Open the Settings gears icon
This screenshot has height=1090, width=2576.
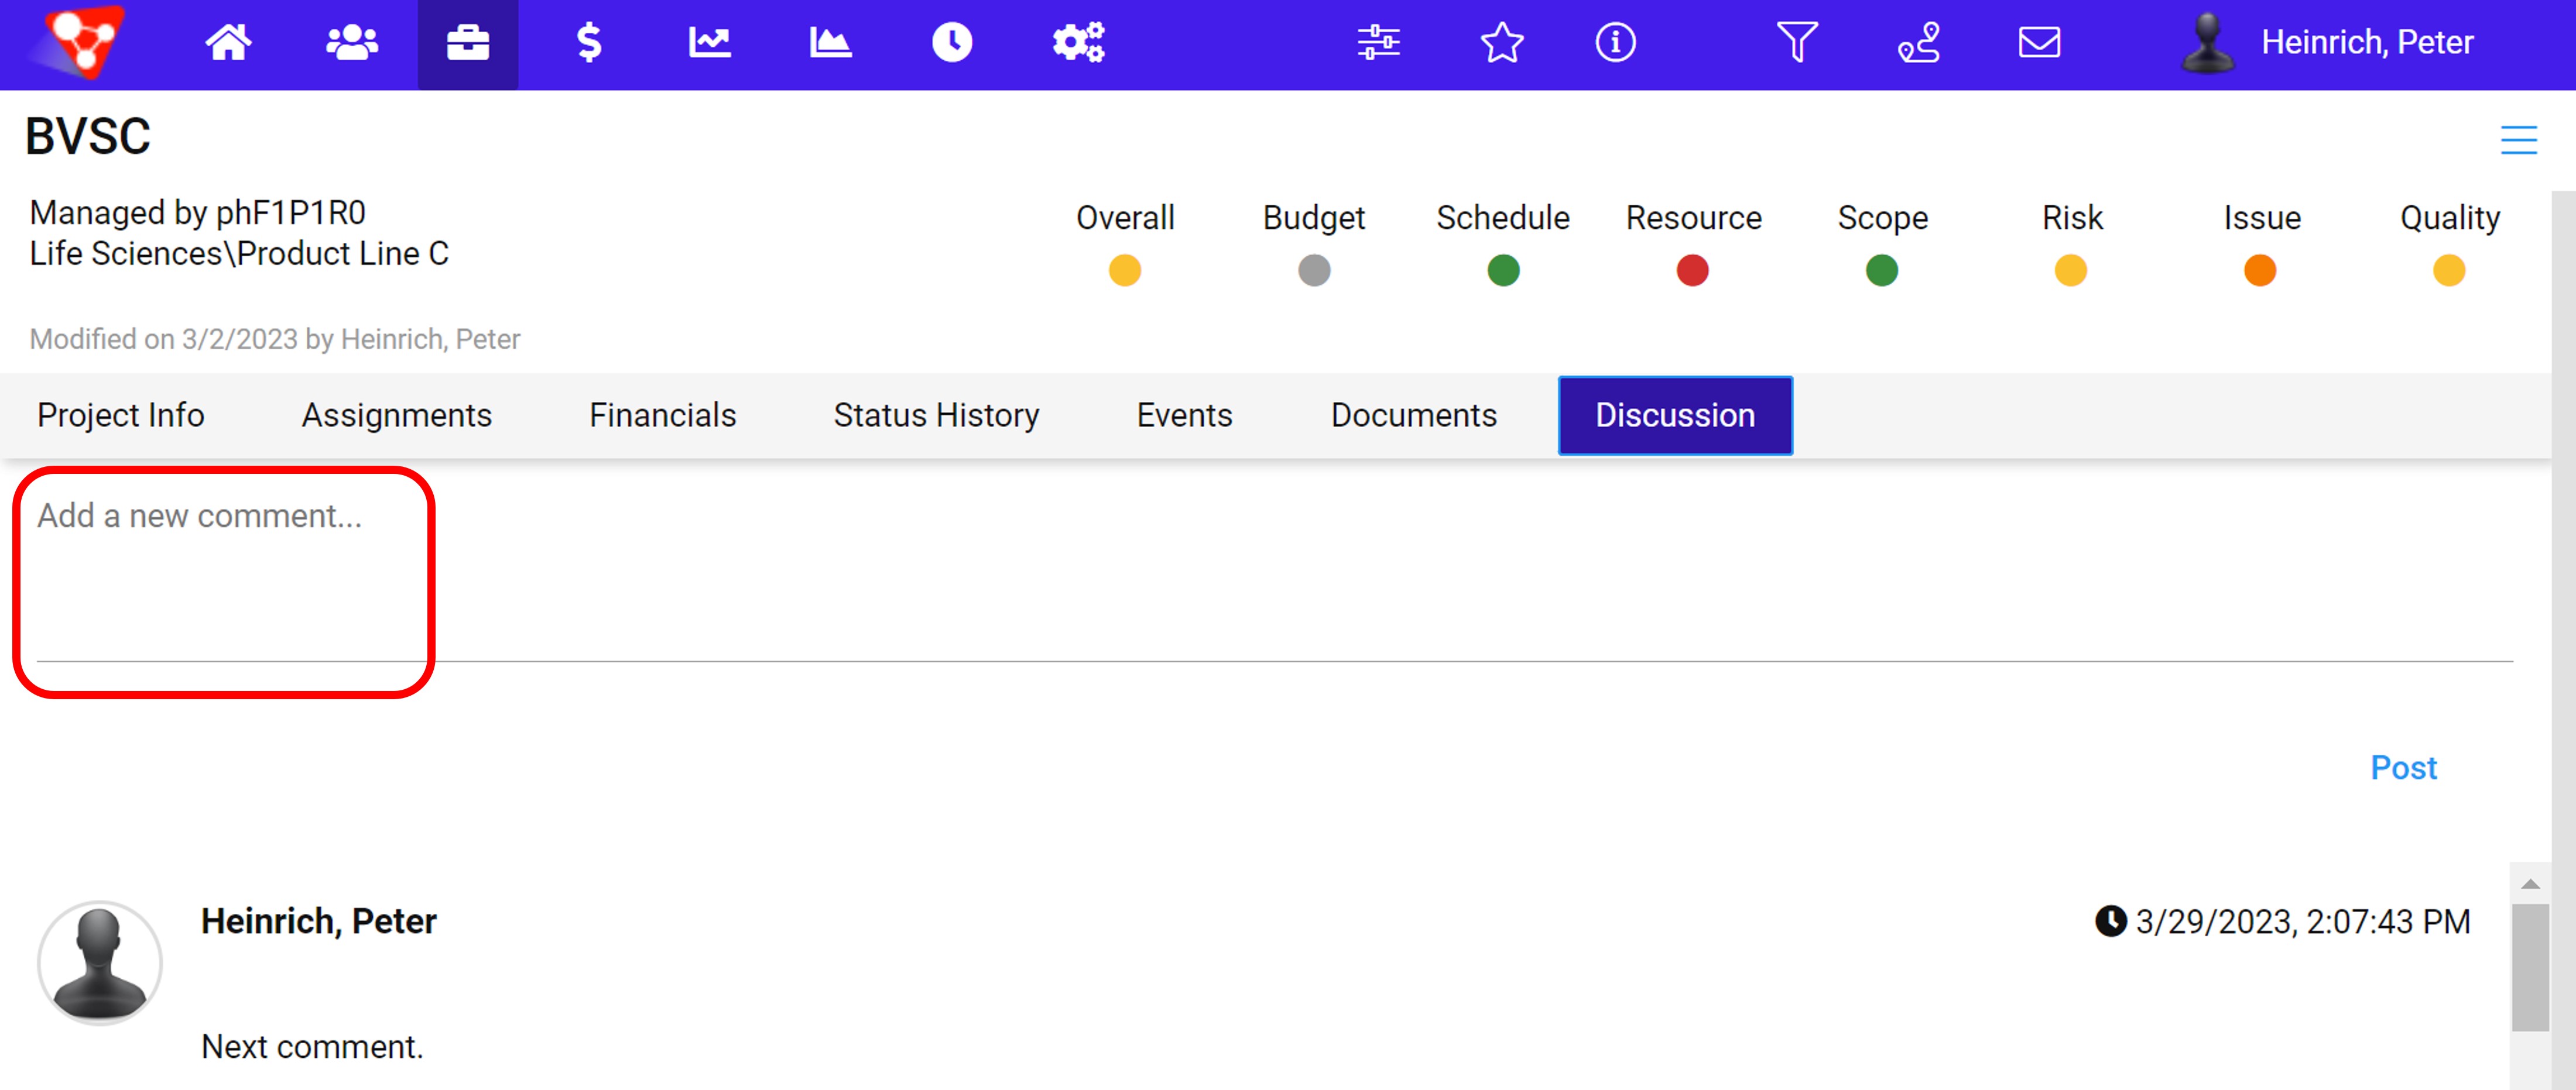click(x=1078, y=43)
